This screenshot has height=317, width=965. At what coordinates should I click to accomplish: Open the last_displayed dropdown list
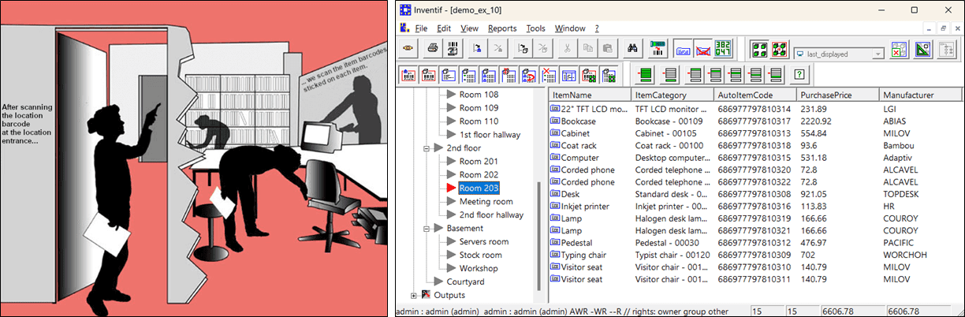[x=877, y=54]
